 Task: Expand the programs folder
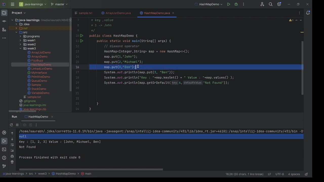pos(20,36)
